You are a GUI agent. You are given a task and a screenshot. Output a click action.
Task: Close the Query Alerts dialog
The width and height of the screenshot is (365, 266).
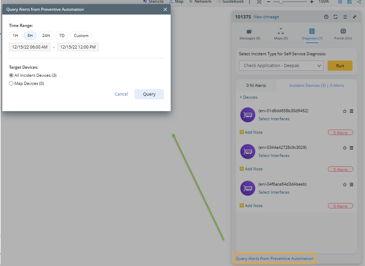(165, 9)
